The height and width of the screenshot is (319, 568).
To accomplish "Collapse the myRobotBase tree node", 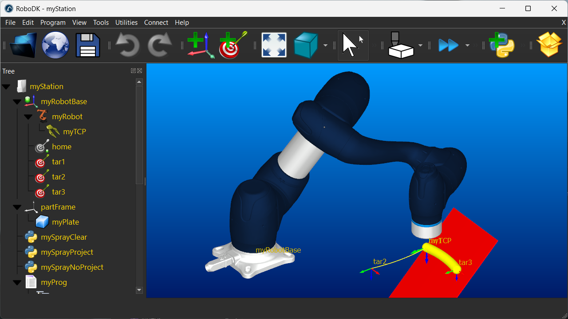I will [x=17, y=101].
